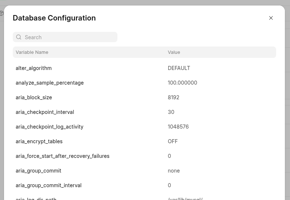Click the aria_block_size variable name
This screenshot has height=200, width=290.
click(x=34, y=97)
